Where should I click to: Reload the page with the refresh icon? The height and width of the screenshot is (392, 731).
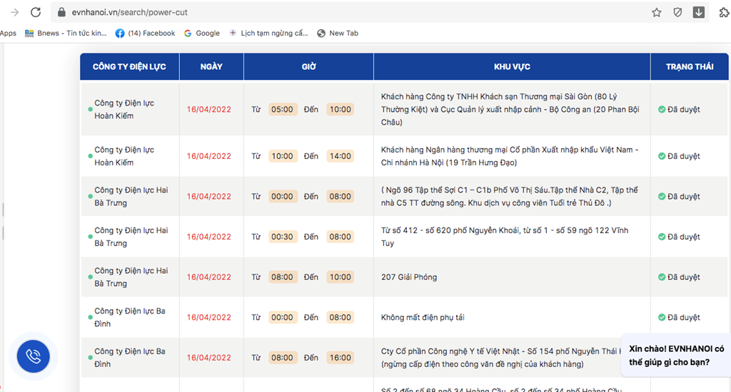36,12
